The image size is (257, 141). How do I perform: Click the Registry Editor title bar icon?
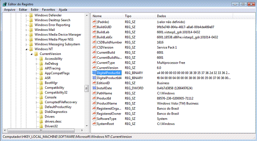(5, 4)
